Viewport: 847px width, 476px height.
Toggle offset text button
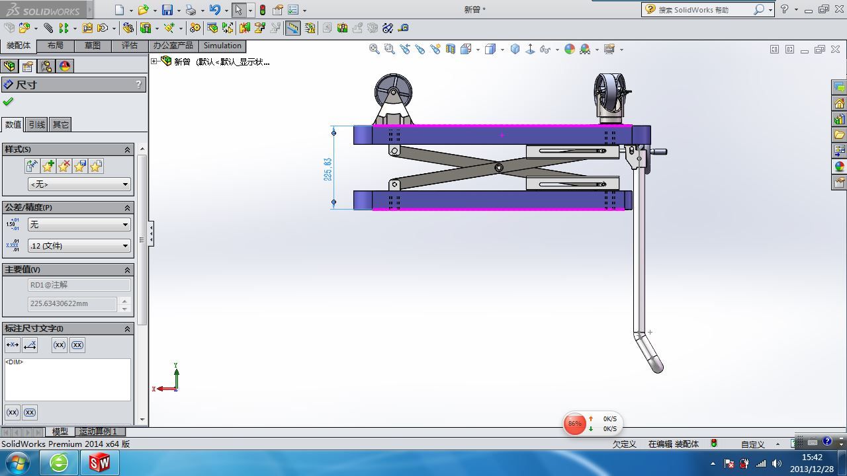point(30,345)
